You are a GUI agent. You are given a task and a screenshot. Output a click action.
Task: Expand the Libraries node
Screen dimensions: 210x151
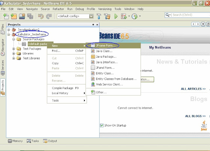[13, 54]
